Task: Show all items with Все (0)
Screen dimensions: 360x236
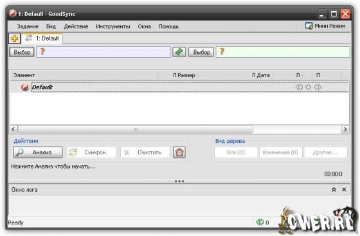Action: point(236,152)
